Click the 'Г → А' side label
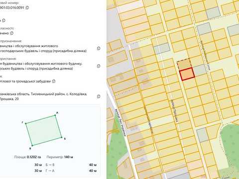The image size is (239, 179). (50, 171)
